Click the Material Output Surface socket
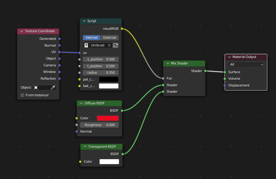This screenshot has height=179, width=276. [225, 72]
